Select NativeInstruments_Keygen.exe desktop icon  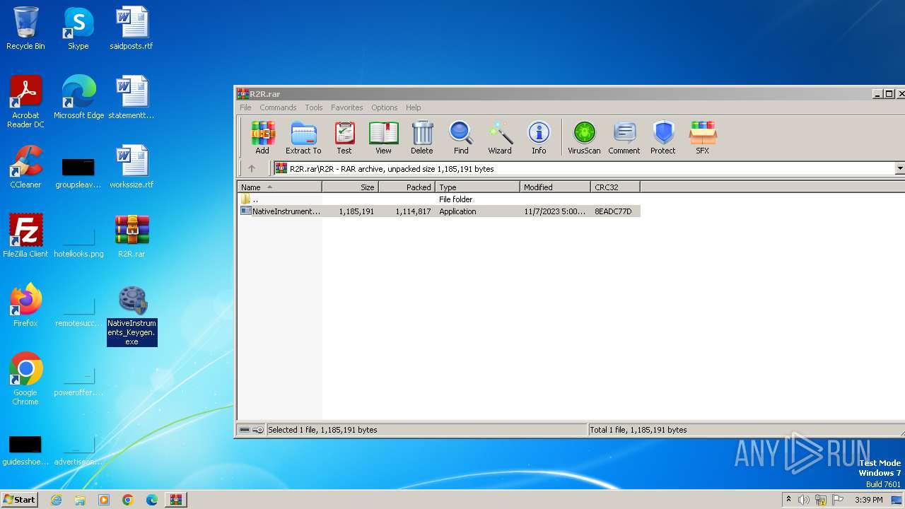(x=132, y=316)
